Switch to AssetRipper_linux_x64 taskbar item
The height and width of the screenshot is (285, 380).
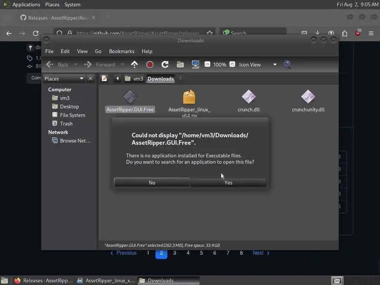pos(106,281)
